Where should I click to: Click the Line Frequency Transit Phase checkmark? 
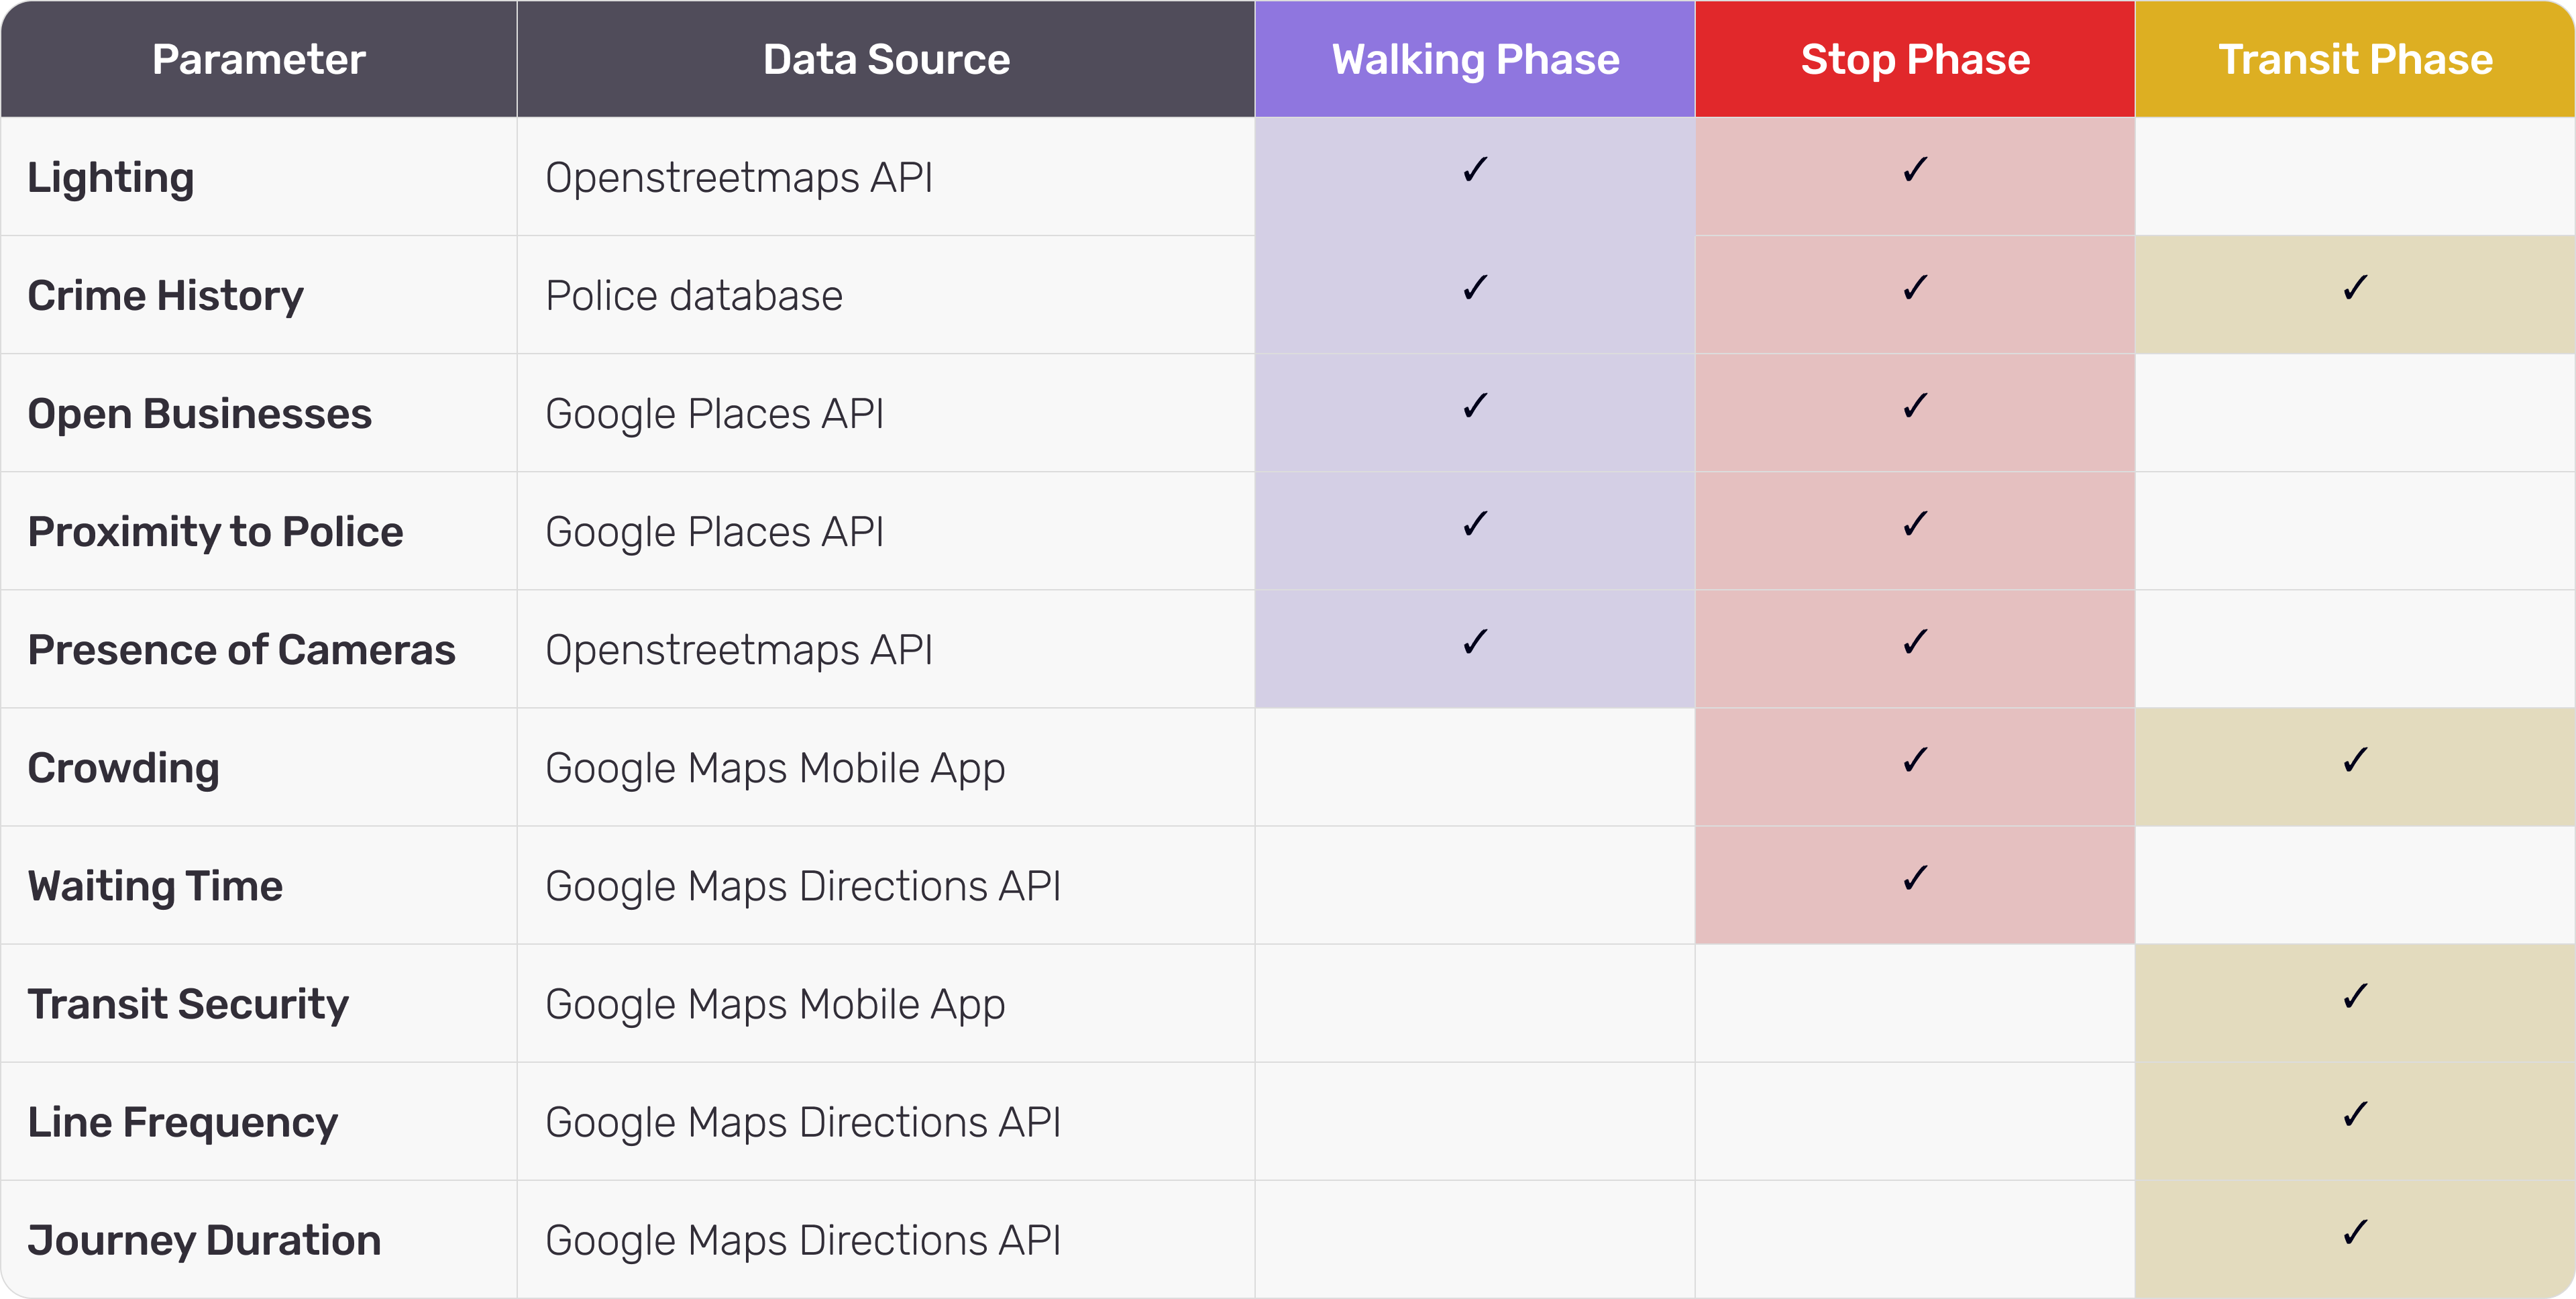(x=2355, y=1114)
